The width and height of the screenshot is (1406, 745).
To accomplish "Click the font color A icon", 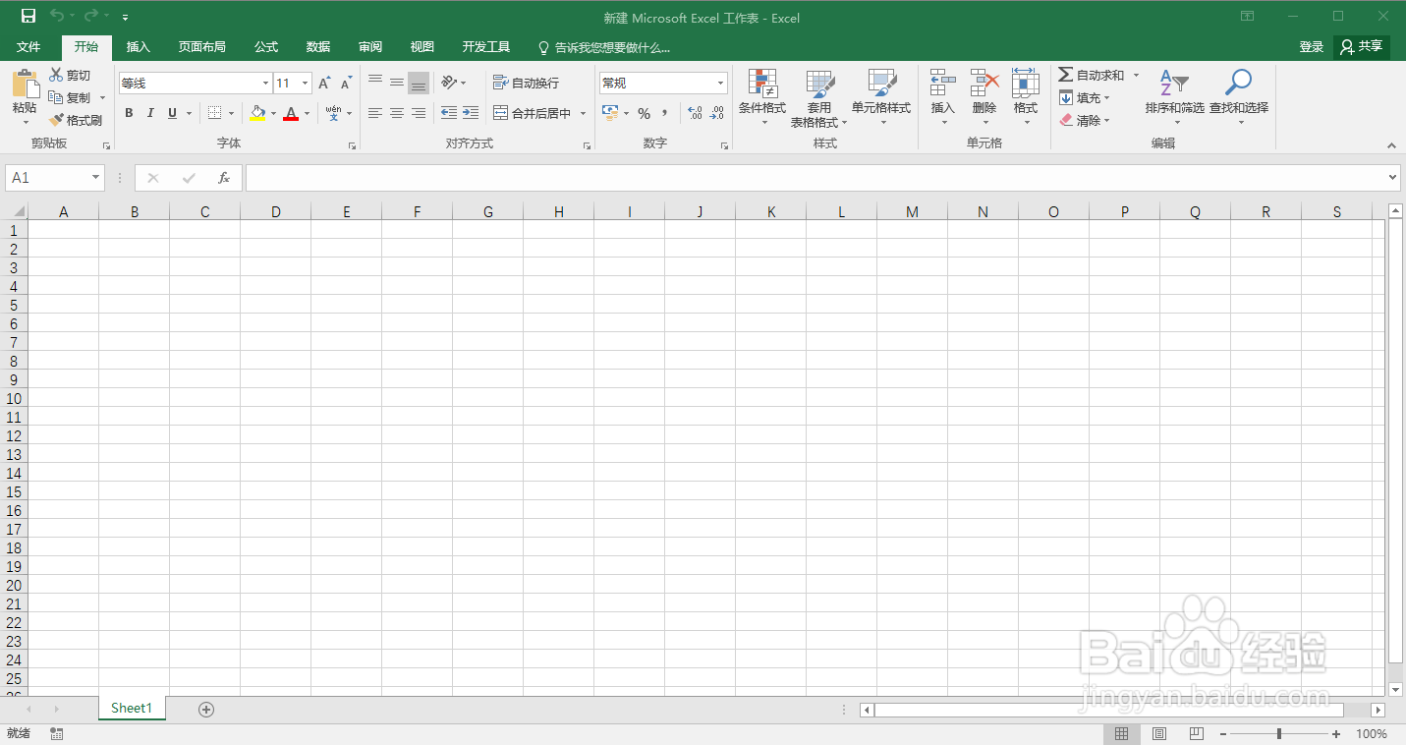I will [x=291, y=113].
